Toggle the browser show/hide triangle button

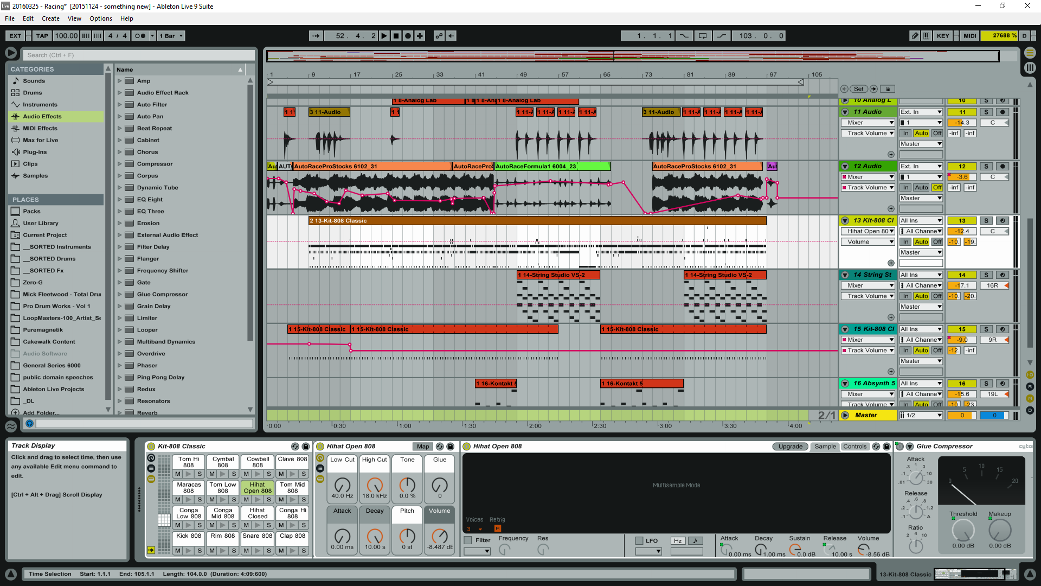(x=11, y=53)
